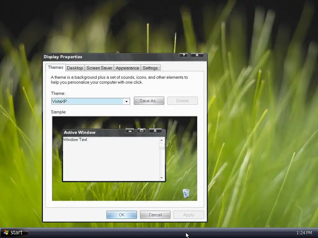Click sample Active Window maximize icon
This screenshot has width=318, height=238.
(x=142, y=131)
